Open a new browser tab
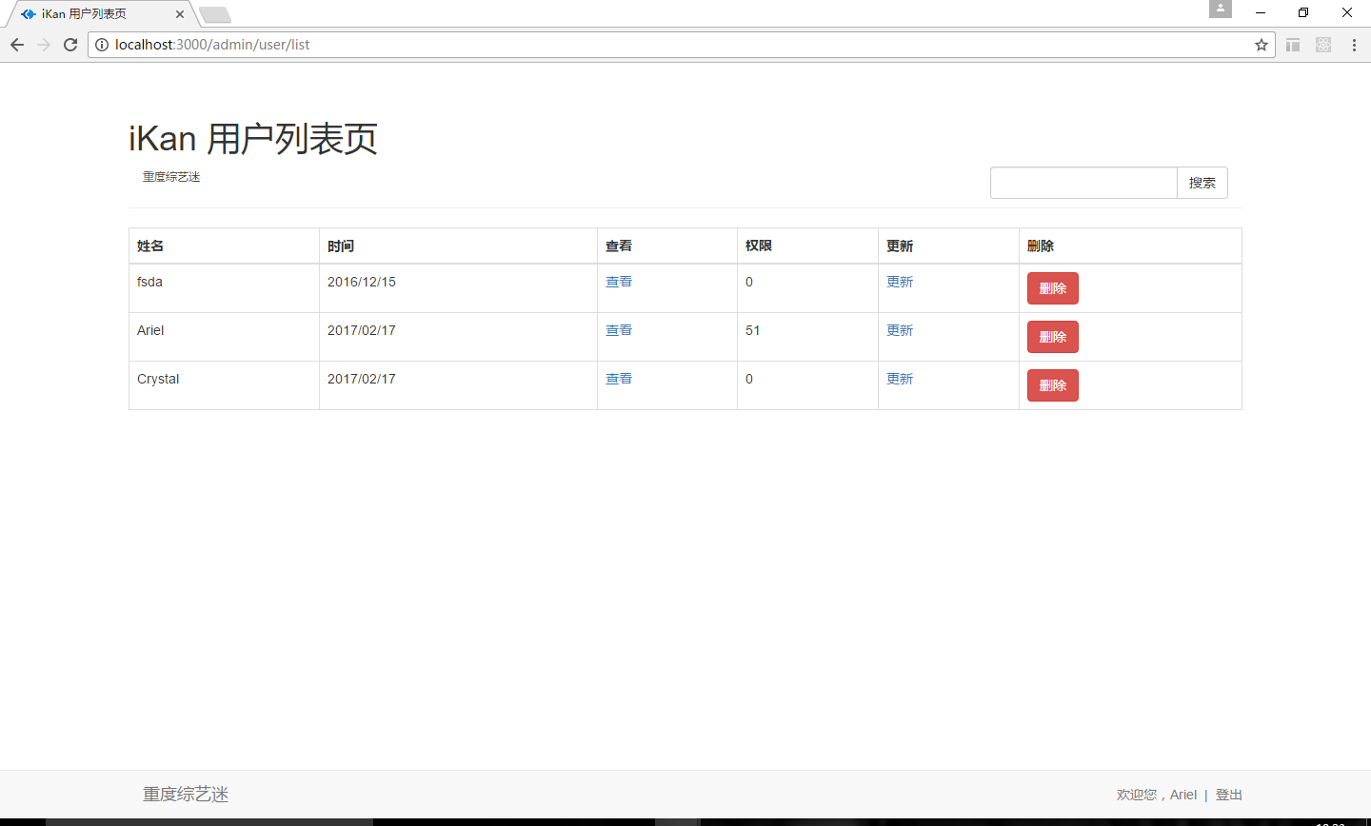The width and height of the screenshot is (1371, 826). click(215, 14)
